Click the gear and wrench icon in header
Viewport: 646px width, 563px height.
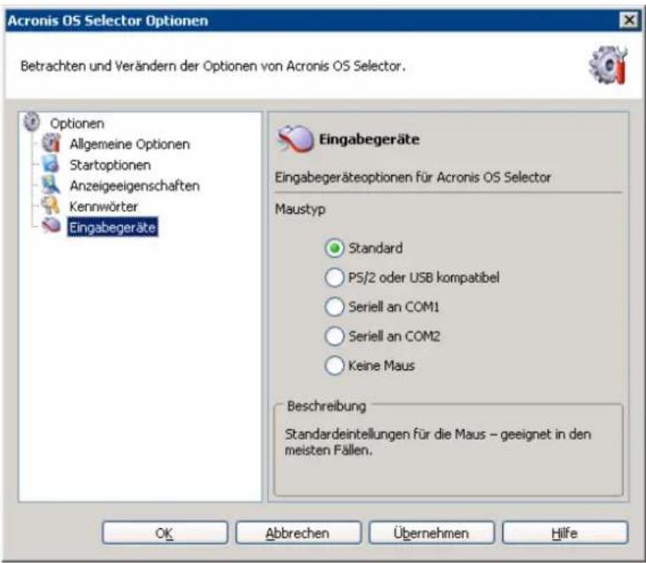point(608,65)
